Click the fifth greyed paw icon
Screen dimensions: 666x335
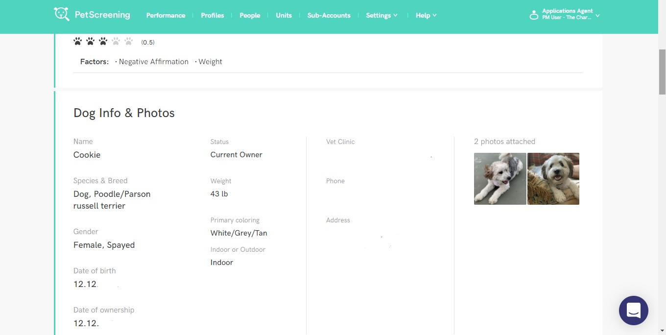click(129, 42)
